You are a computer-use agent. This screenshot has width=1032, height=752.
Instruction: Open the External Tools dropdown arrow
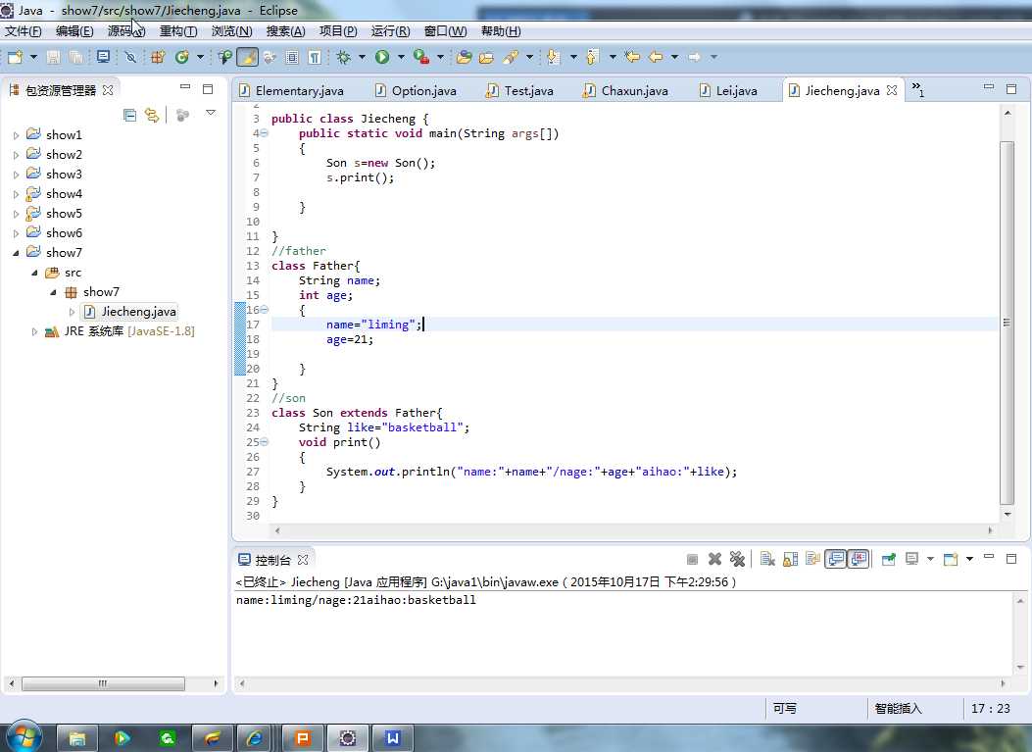pyautogui.click(x=440, y=57)
